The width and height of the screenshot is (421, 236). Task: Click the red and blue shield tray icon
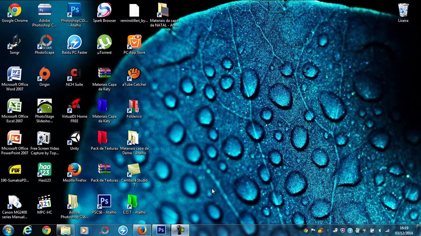(342, 230)
